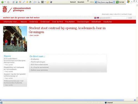
Task: Open the Bewerken menu
Action: (81, 2)
